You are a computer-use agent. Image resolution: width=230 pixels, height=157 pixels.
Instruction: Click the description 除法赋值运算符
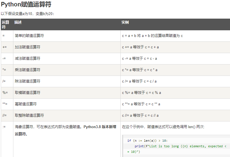28,81
